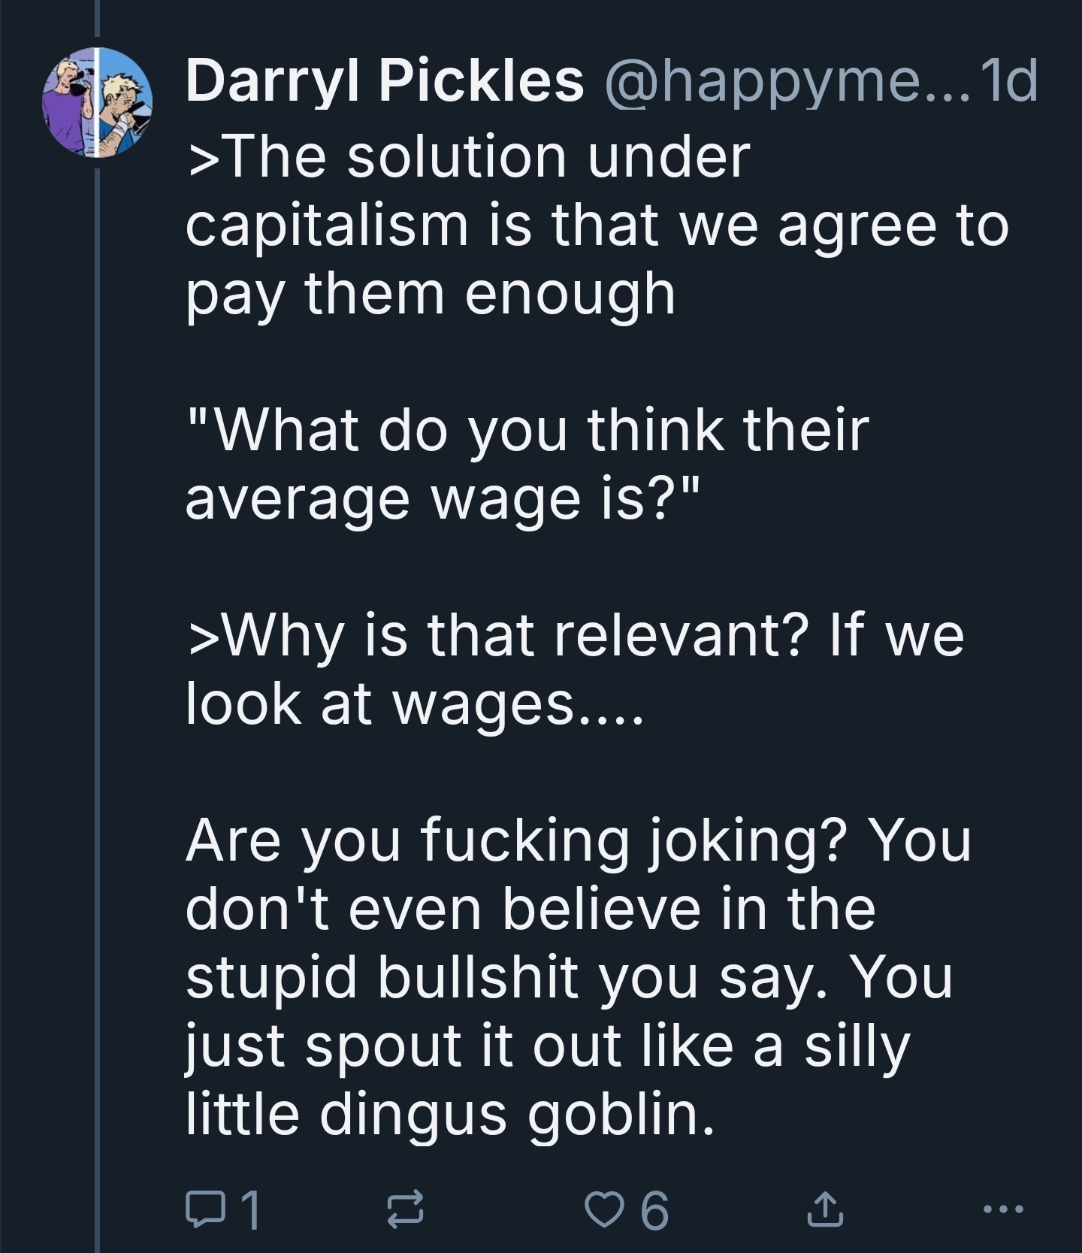Open Darryl Pickles' profile avatar
1082x1253 pixels.
pyautogui.click(x=98, y=101)
